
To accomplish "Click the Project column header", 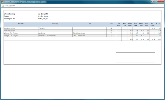I will click(21, 23).
